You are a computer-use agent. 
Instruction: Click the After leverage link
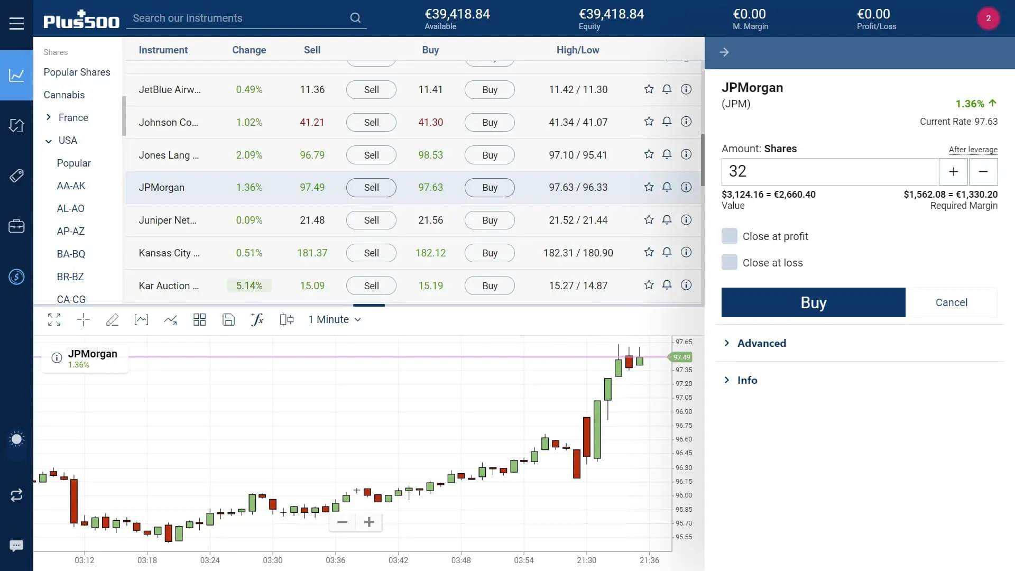[973, 150]
